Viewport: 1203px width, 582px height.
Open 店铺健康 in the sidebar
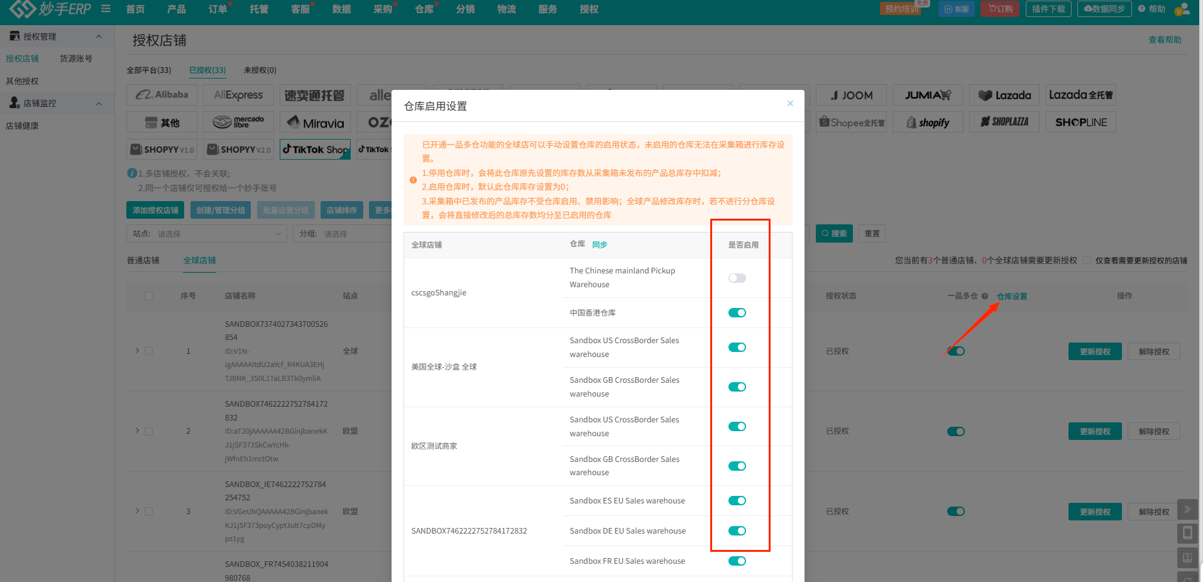(23, 126)
